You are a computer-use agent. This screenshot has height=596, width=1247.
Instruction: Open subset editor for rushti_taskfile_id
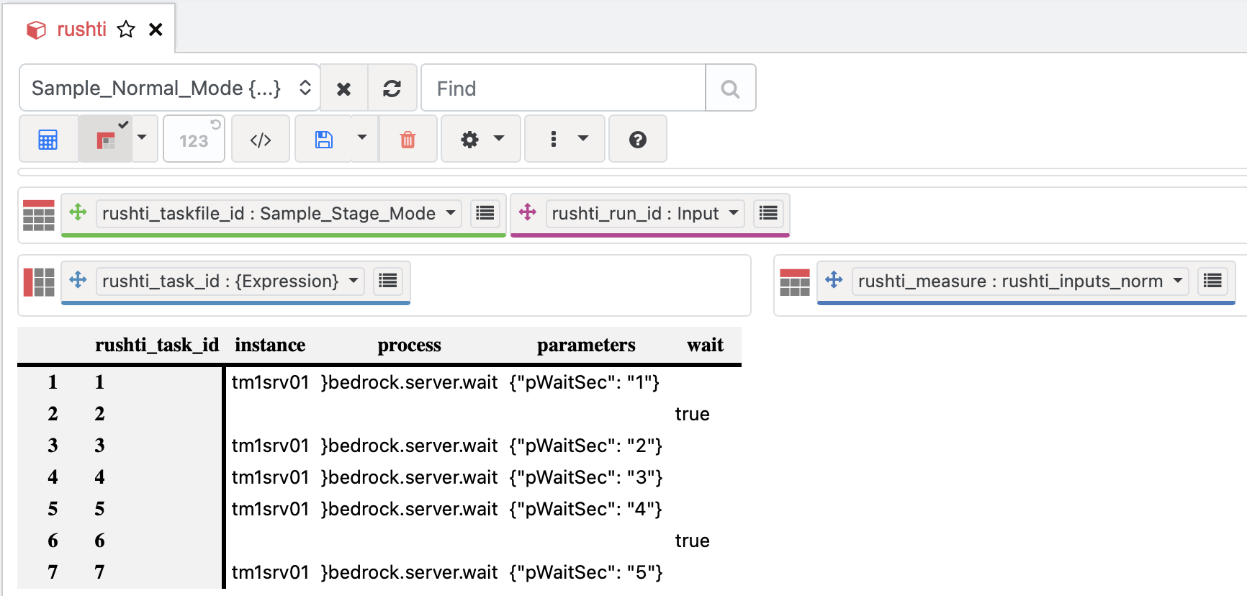pyautogui.click(x=485, y=213)
